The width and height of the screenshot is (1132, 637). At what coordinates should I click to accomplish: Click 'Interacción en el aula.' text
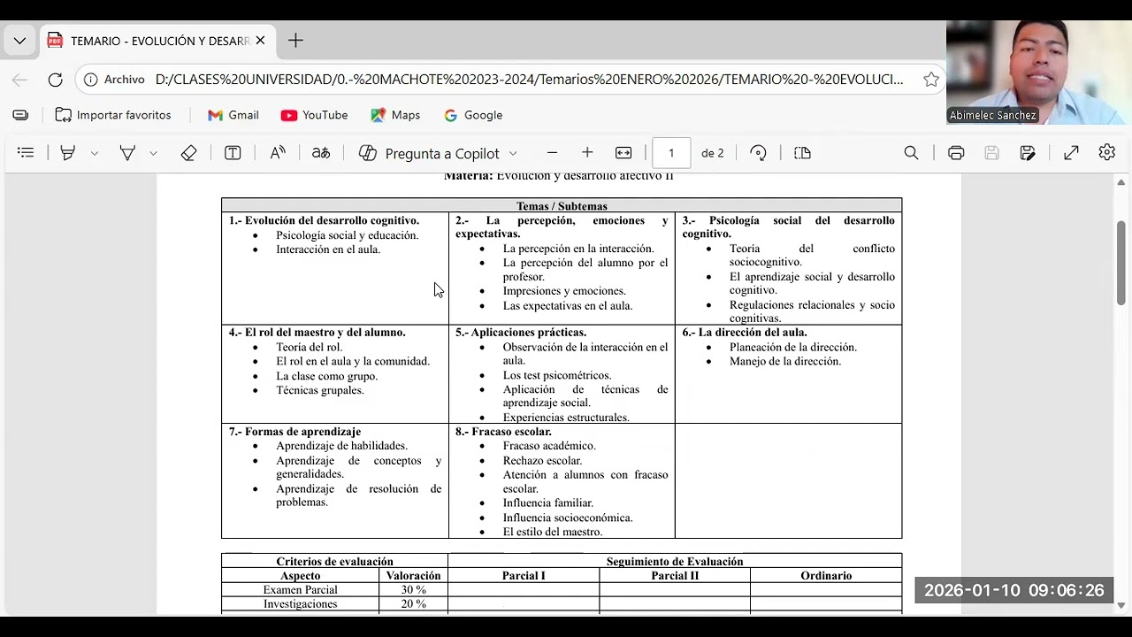click(328, 249)
